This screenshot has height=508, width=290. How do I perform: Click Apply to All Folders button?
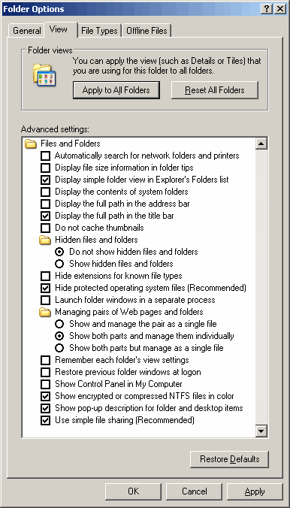pyautogui.click(x=116, y=89)
